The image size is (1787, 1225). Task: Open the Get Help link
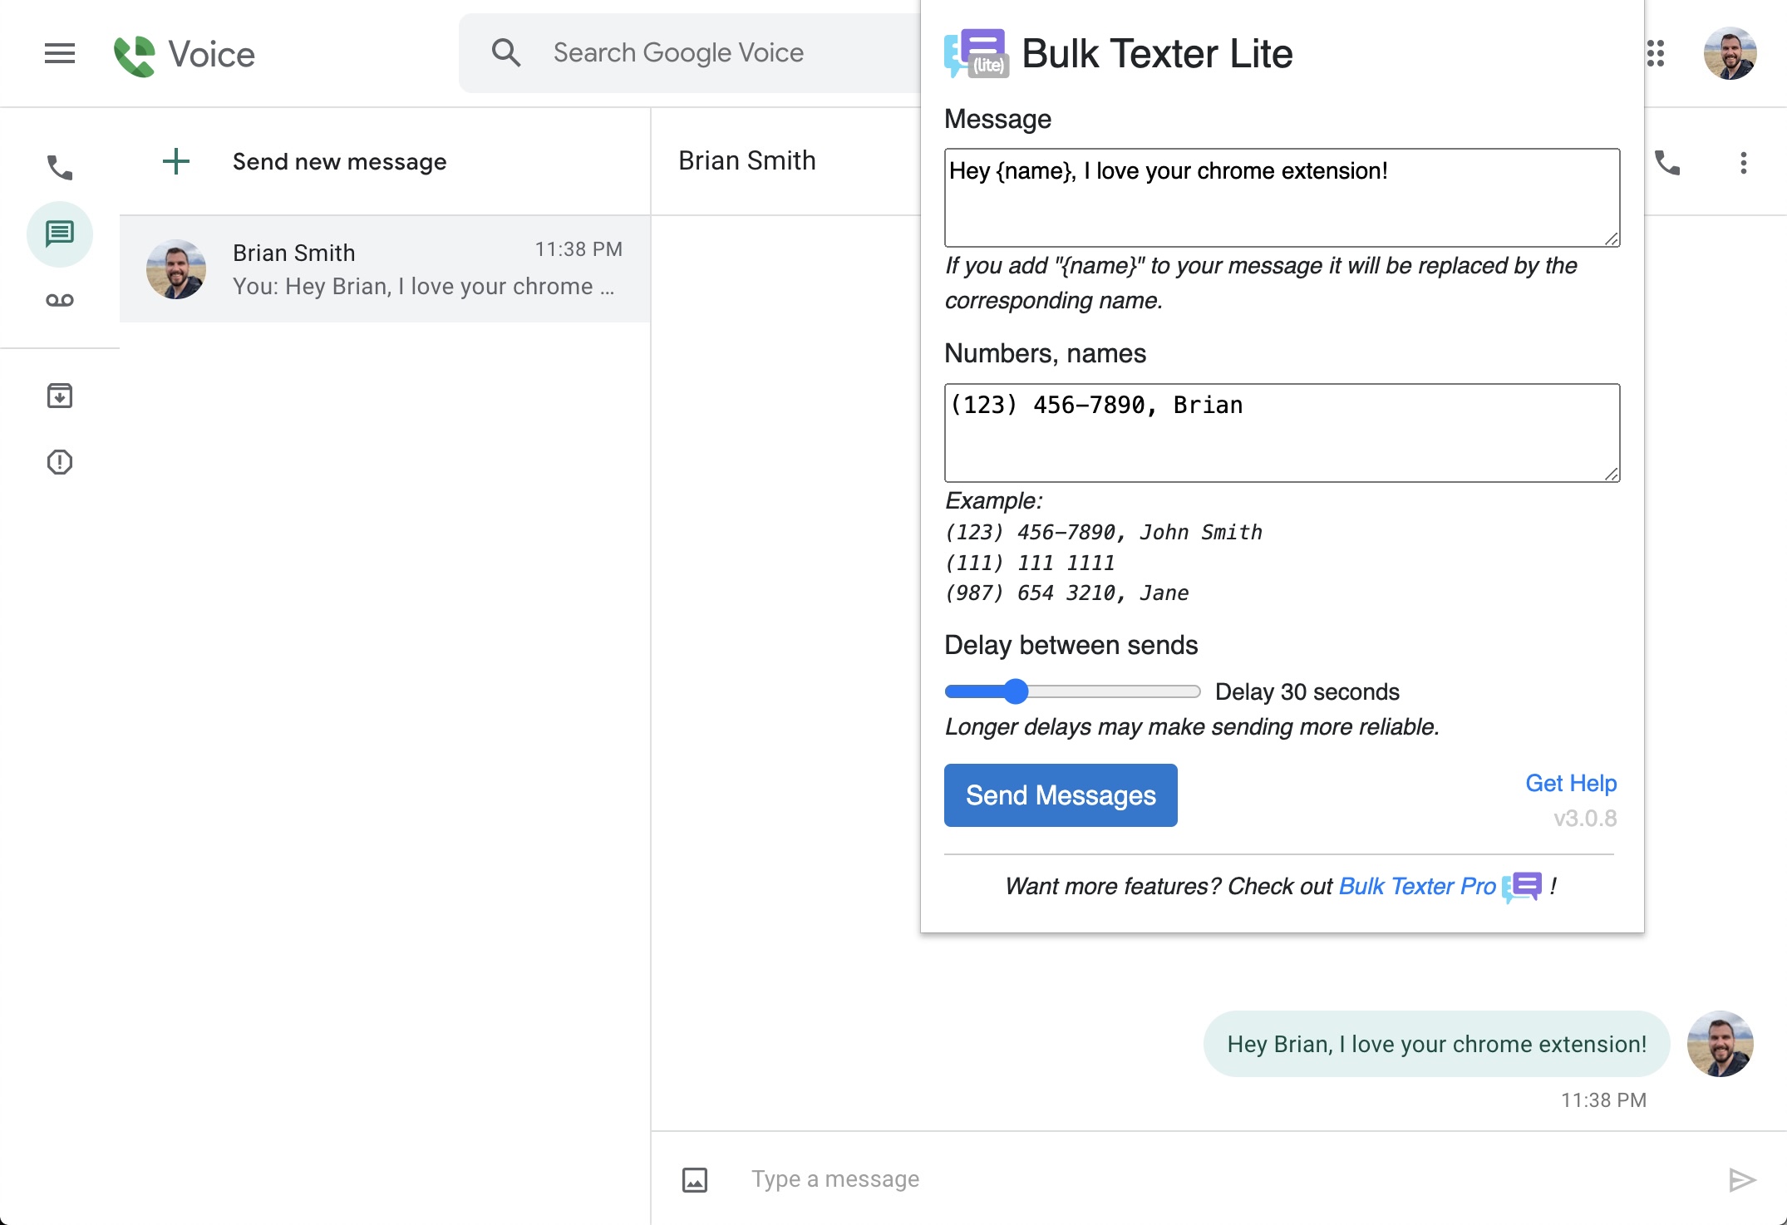coord(1570,783)
